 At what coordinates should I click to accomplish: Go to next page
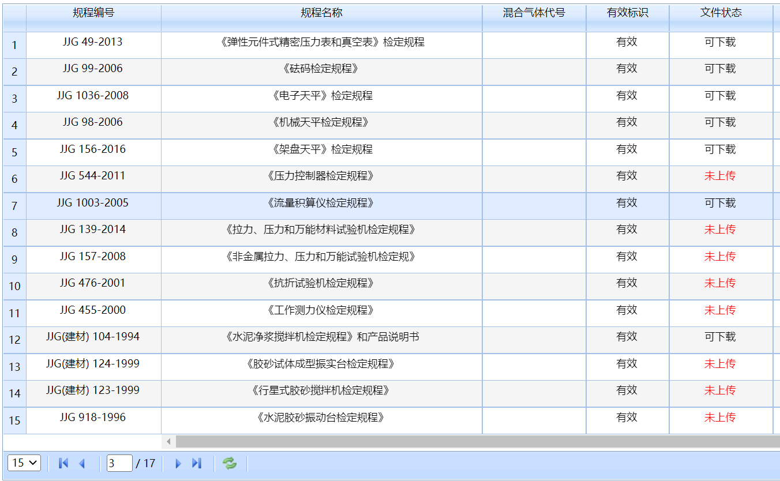178,463
